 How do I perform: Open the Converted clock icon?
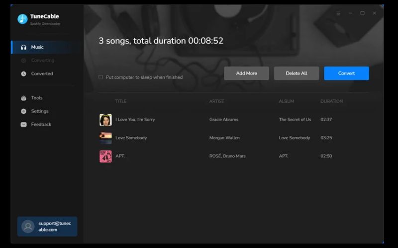(23, 74)
